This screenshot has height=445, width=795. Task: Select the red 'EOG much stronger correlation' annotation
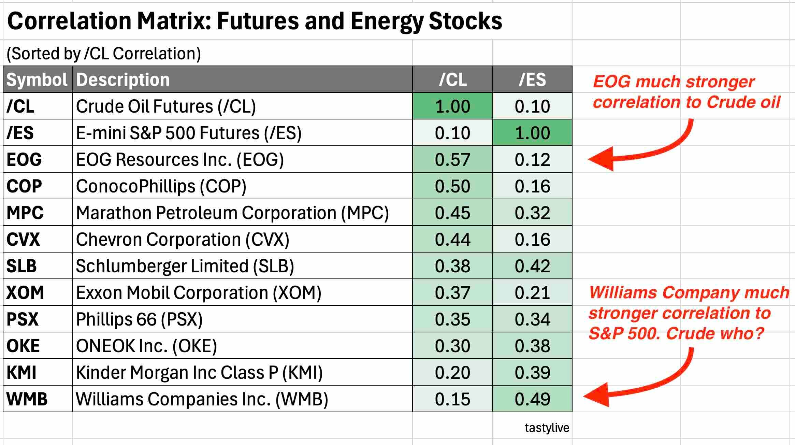[x=686, y=92]
